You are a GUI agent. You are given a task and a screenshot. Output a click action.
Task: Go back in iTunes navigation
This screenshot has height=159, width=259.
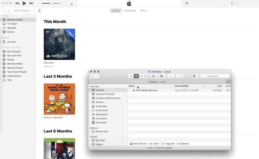tap(4, 11)
